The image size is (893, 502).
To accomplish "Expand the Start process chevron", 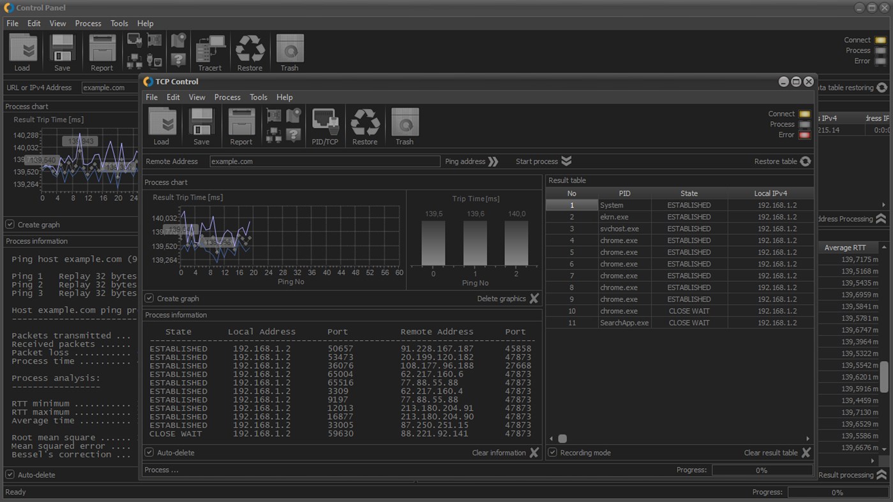I will (566, 161).
